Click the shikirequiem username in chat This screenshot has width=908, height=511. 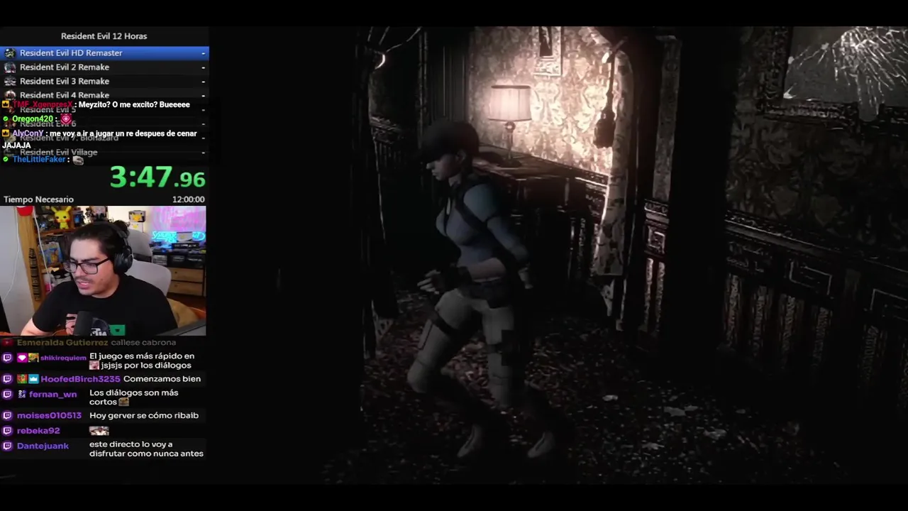pos(63,358)
